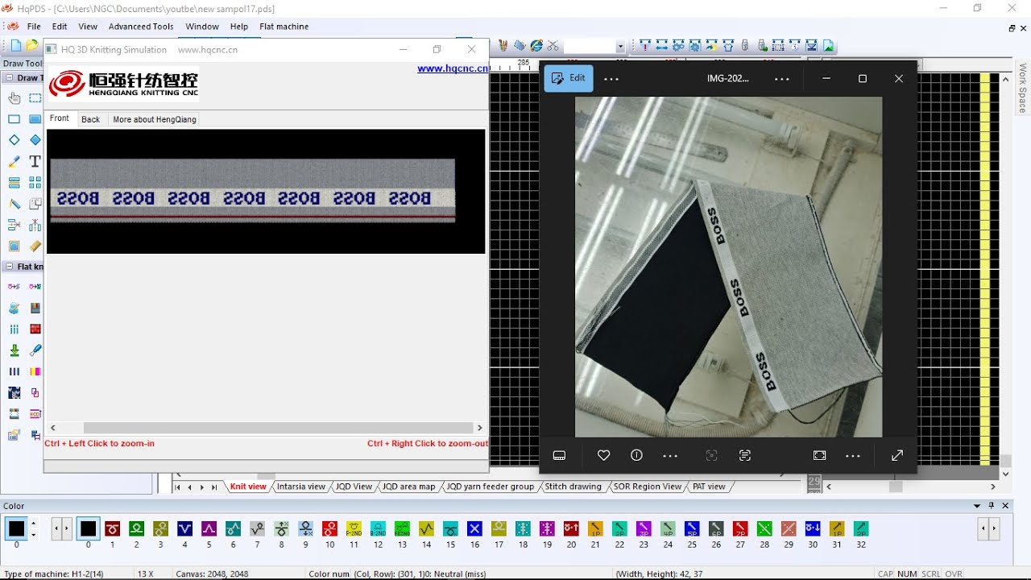Open filmstrip view in Photos viewer
The width and height of the screenshot is (1031, 580).
(560, 455)
